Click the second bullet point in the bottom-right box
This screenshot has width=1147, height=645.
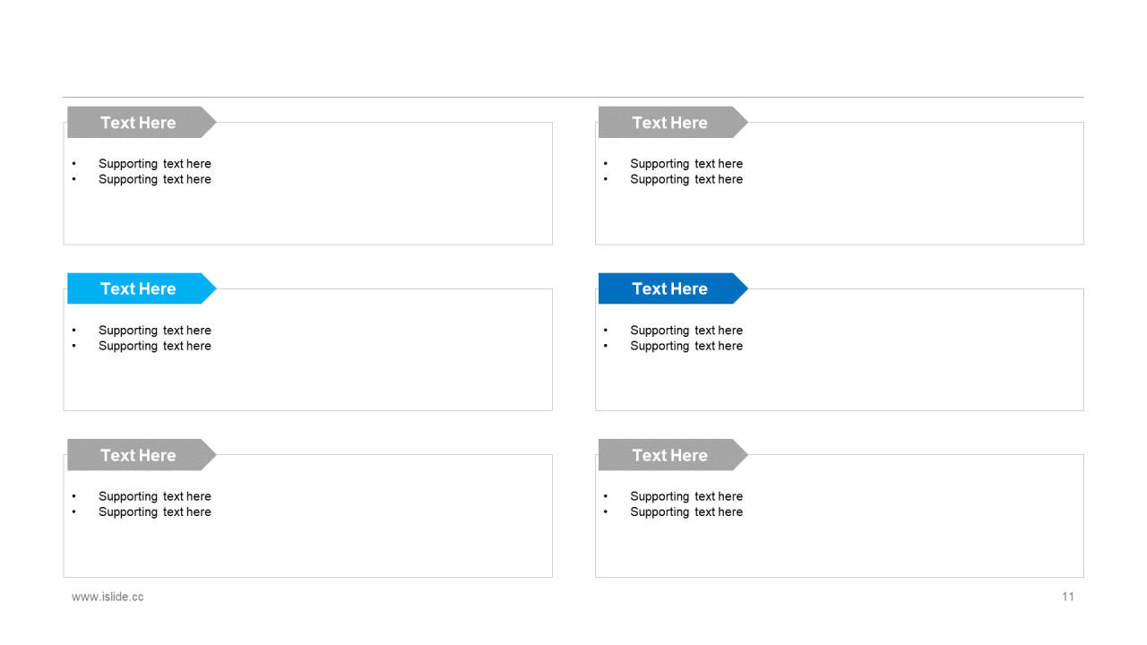[606, 512]
